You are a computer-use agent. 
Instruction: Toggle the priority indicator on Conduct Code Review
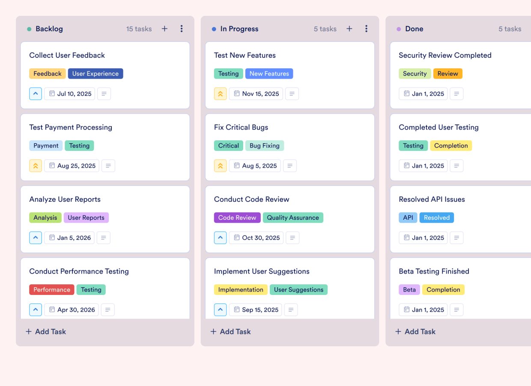[220, 238]
